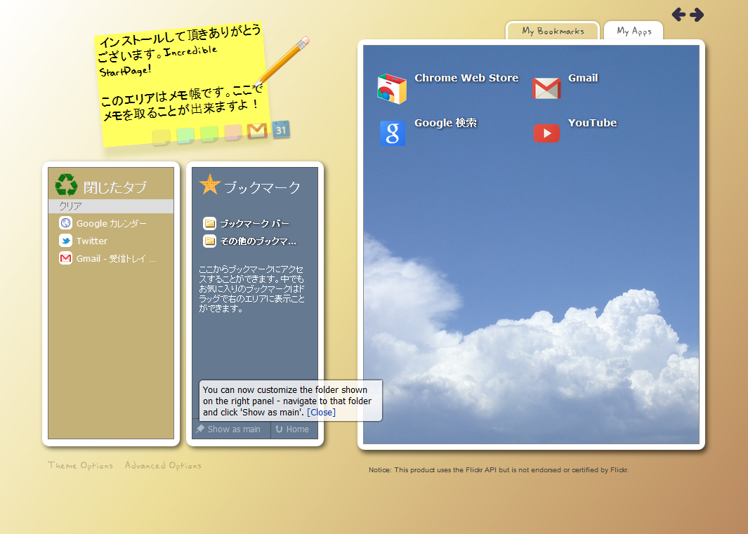Reopen the Twitter closed tab
Screen dimensions: 748x534
pyautogui.click(x=84, y=241)
